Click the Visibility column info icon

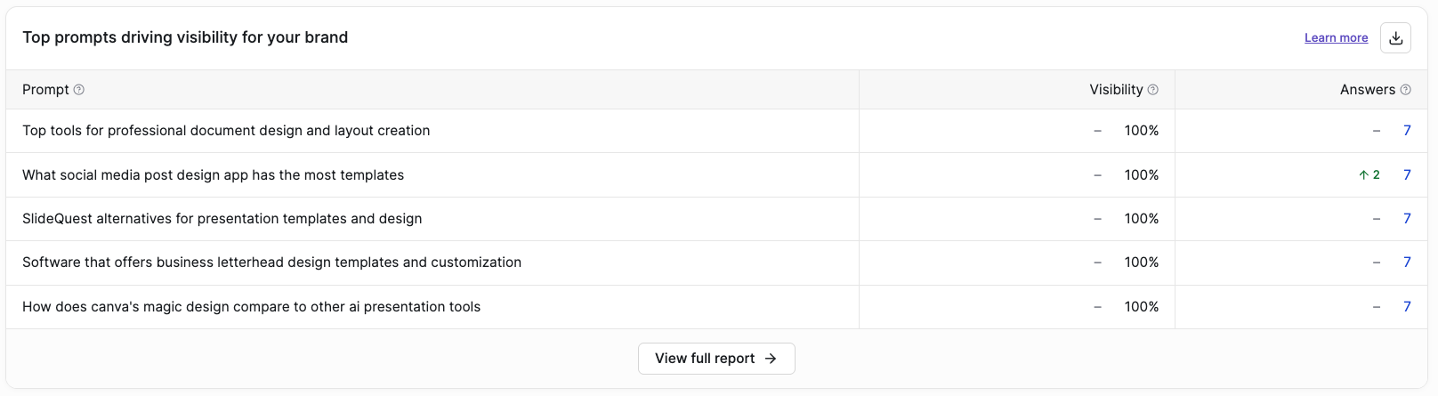click(x=1153, y=90)
